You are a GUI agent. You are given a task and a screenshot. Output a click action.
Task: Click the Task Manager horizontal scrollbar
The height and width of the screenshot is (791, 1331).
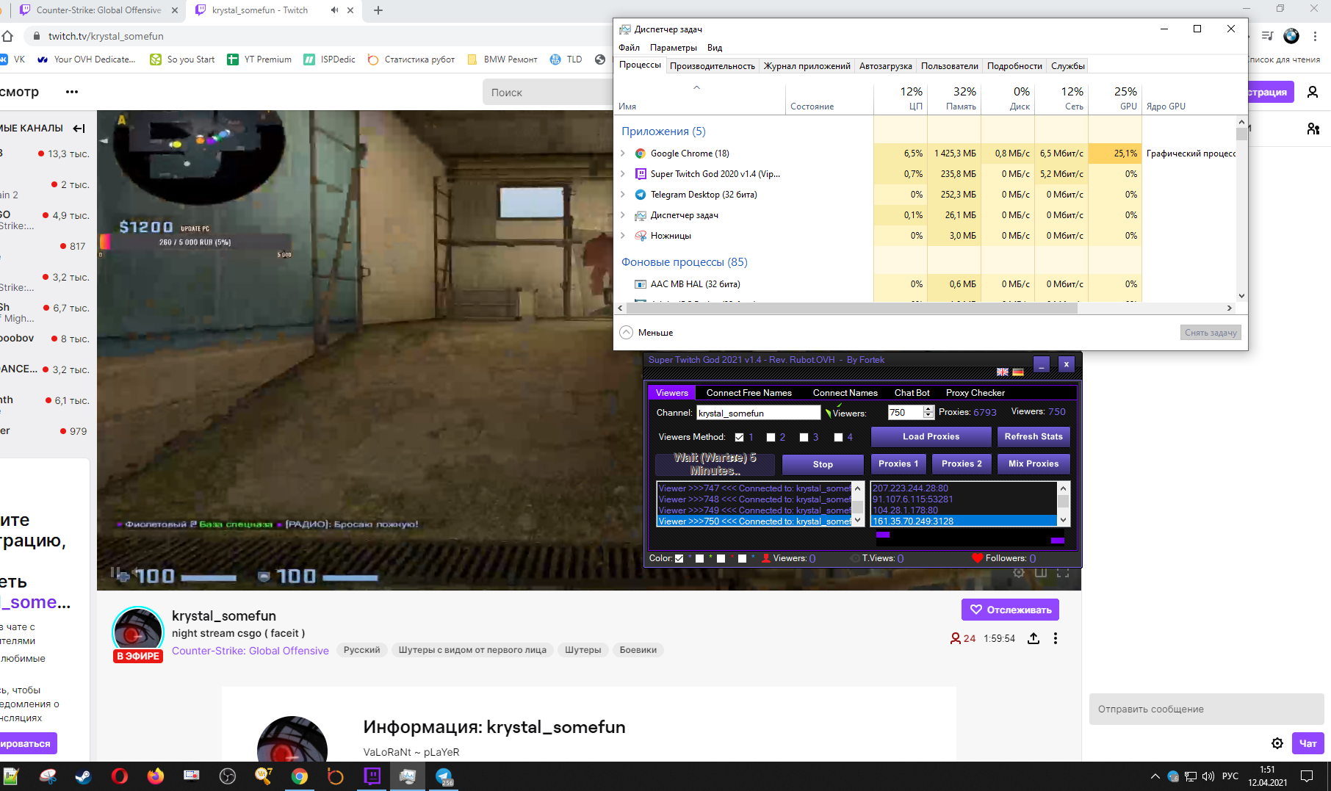(845, 308)
